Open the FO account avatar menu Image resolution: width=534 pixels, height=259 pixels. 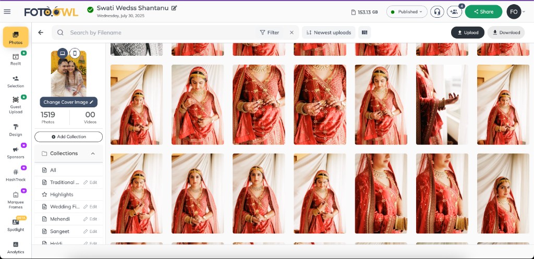pos(514,11)
